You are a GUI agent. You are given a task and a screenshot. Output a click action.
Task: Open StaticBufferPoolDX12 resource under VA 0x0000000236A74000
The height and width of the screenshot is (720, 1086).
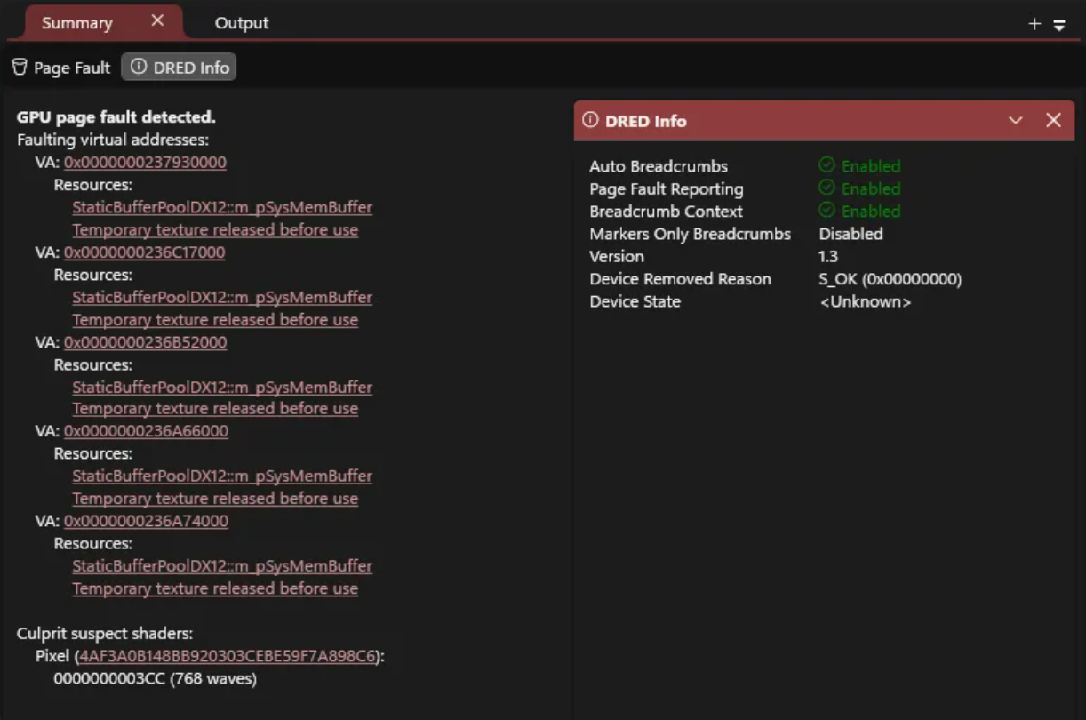point(222,566)
